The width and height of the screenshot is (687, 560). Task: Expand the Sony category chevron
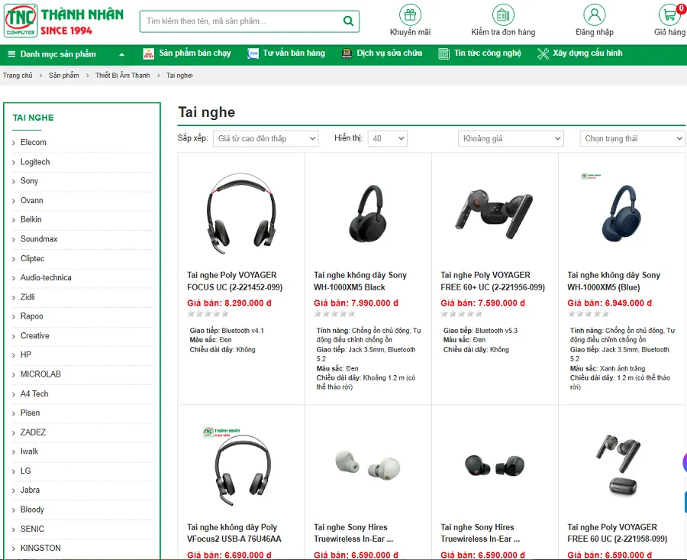point(14,182)
